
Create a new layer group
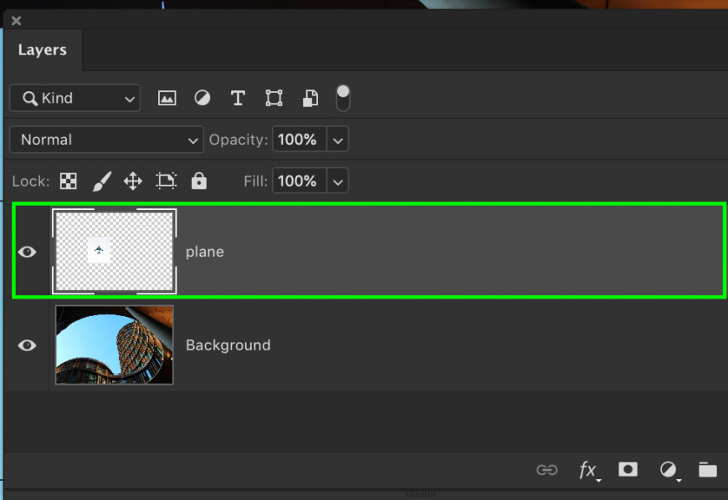click(707, 470)
